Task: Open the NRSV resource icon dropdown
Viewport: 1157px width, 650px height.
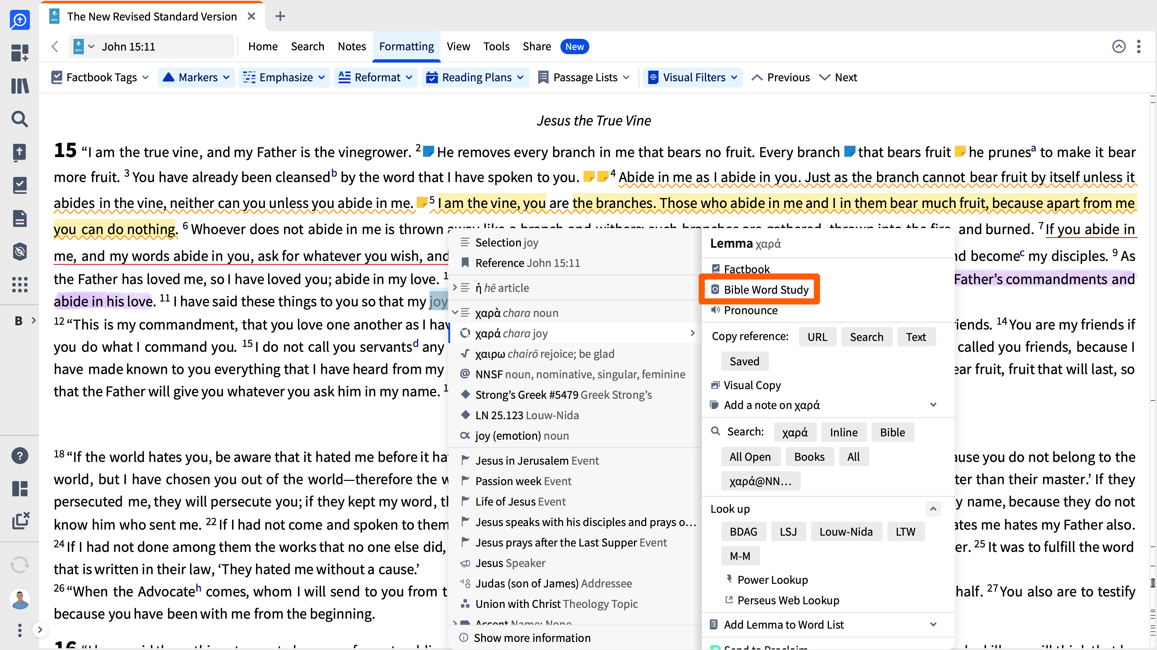Action: [x=83, y=47]
